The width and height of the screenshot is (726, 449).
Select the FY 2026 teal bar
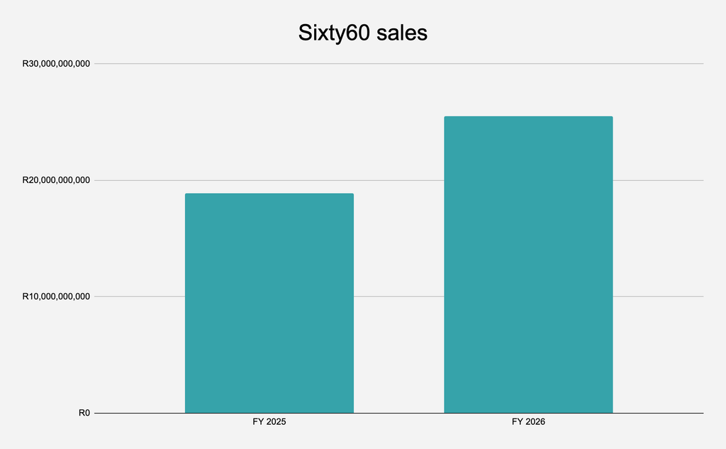pyautogui.click(x=528, y=265)
